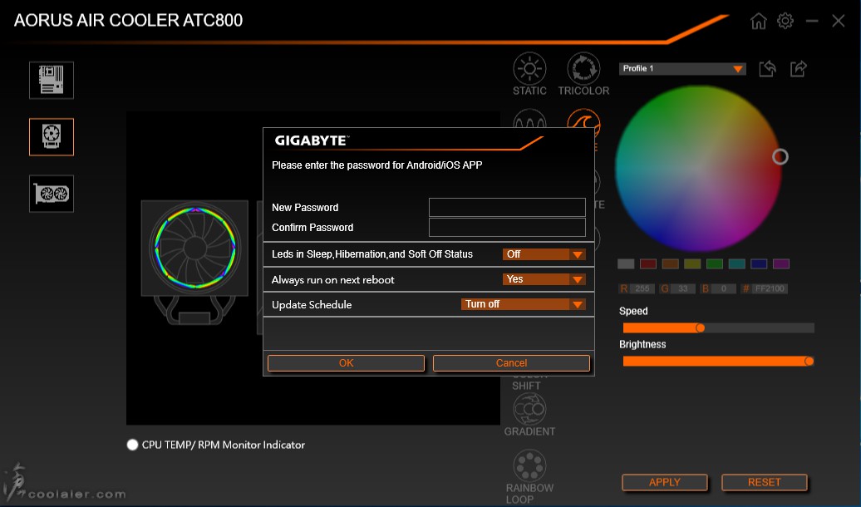Select the green color swatch

point(715,264)
